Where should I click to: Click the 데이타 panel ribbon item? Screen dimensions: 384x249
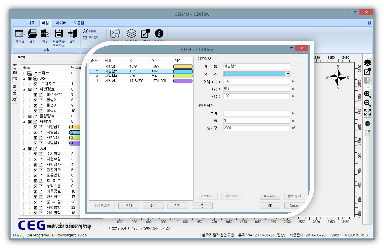(91, 31)
